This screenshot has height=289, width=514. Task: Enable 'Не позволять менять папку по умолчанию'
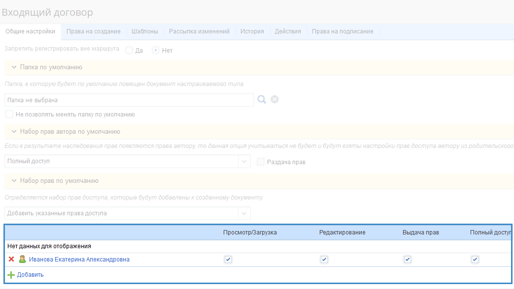tap(9, 114)
